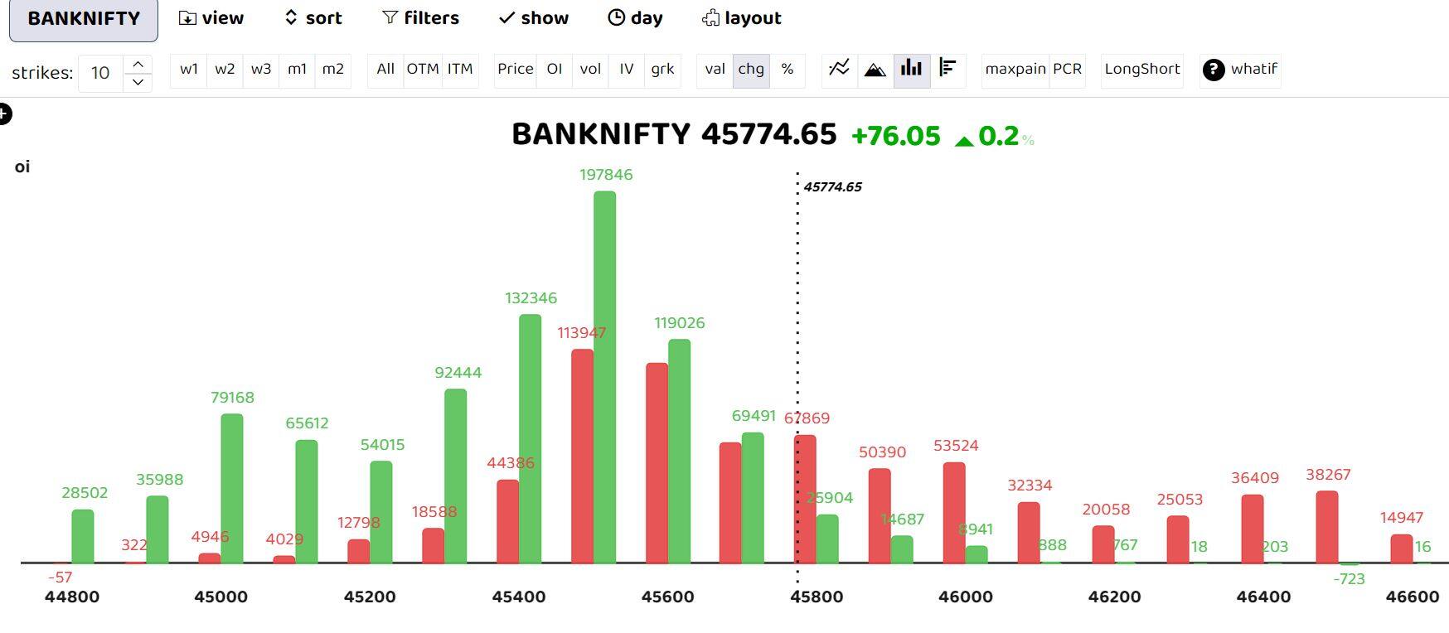Click the -723 negative value label

(x=1350, y=579)
